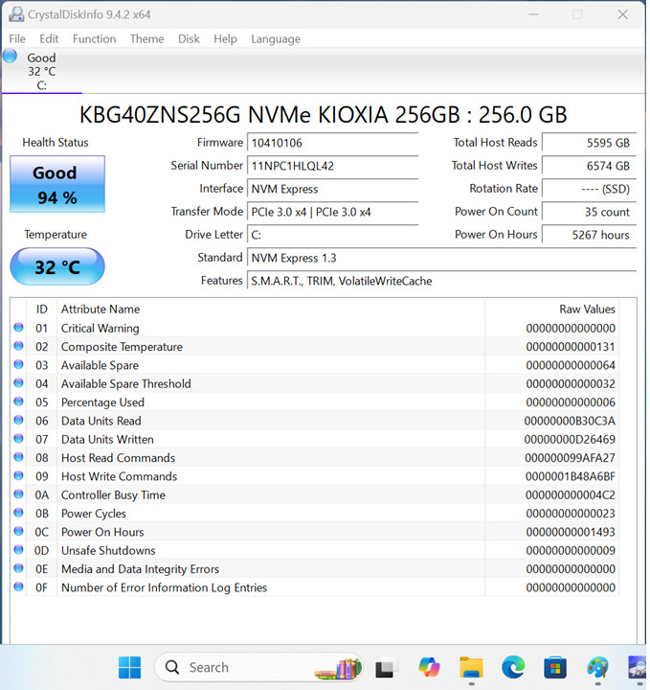Click the status dot for Composite Temperature
This screenshot has width=650, height=690.
(18, 346)
